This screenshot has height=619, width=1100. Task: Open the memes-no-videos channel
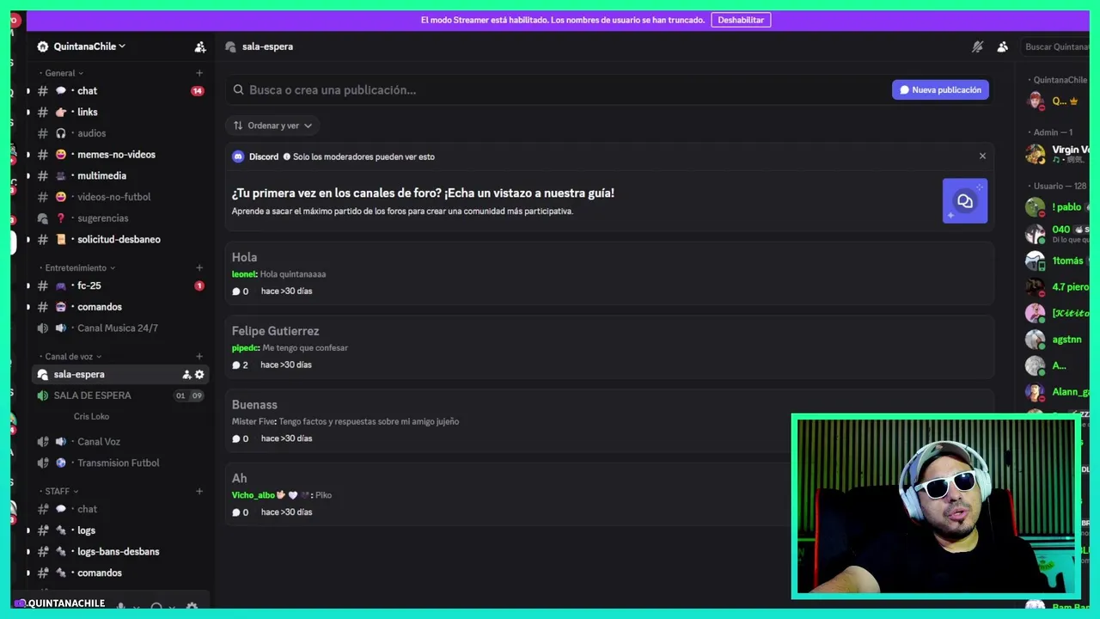(120, 155)
